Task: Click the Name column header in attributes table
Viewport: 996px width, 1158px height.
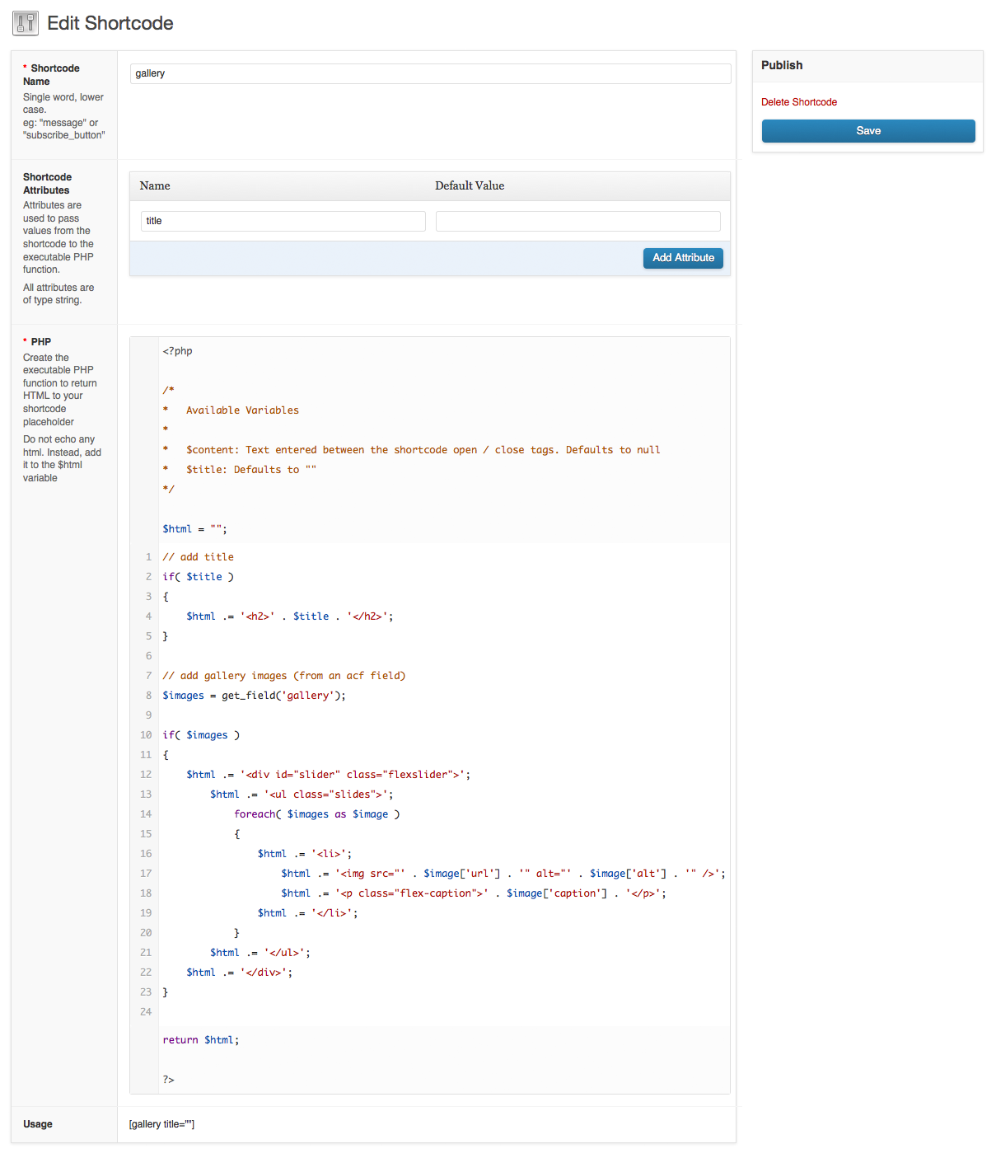Action: (x=155, y=186)
